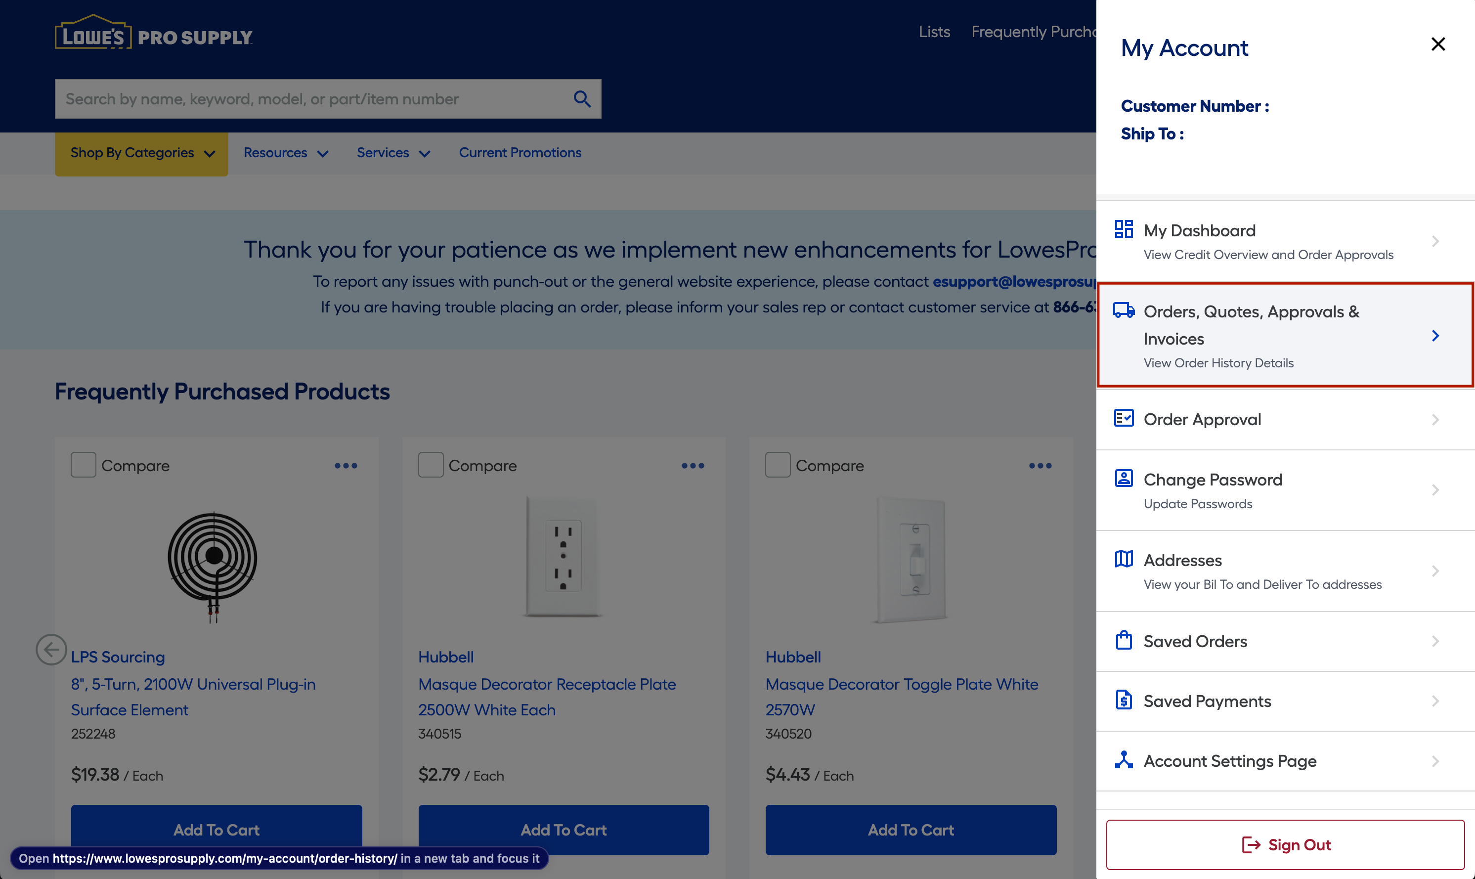
Task: Click the Orders truck icon
Action: click(1123, 310)
